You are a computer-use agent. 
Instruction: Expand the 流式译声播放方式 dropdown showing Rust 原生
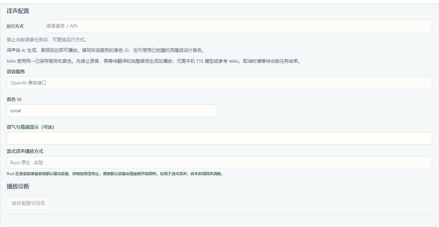point(219,162)
